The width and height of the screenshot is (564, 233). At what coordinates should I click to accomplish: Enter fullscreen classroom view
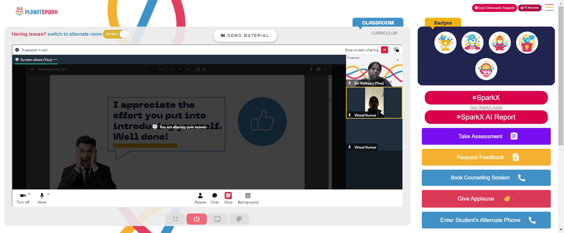(x=175, y=219)
